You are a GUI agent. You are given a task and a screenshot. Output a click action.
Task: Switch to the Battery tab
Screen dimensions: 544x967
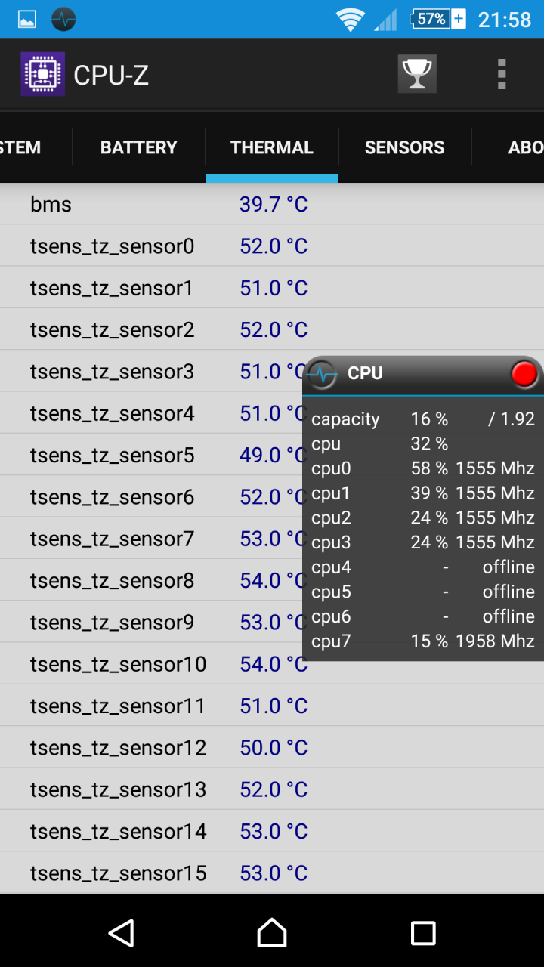coord(139,147)
